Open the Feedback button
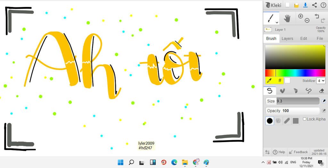 click(298, 152)
